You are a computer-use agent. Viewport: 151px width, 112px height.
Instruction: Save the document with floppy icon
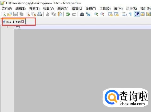tap(15, 14)
